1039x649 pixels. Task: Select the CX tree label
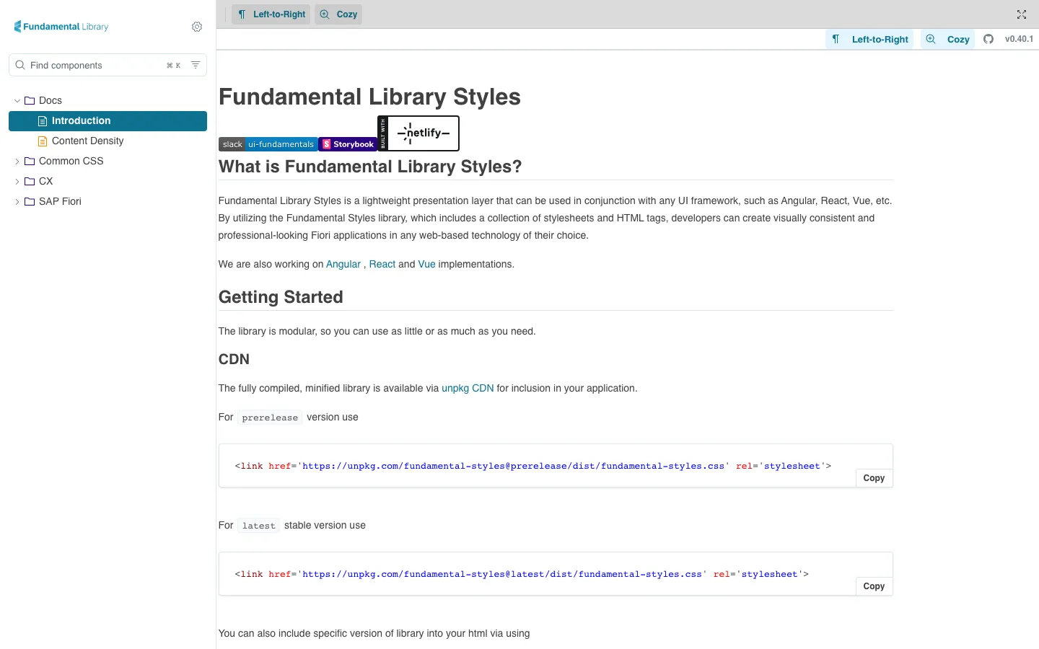click(46, 181)
